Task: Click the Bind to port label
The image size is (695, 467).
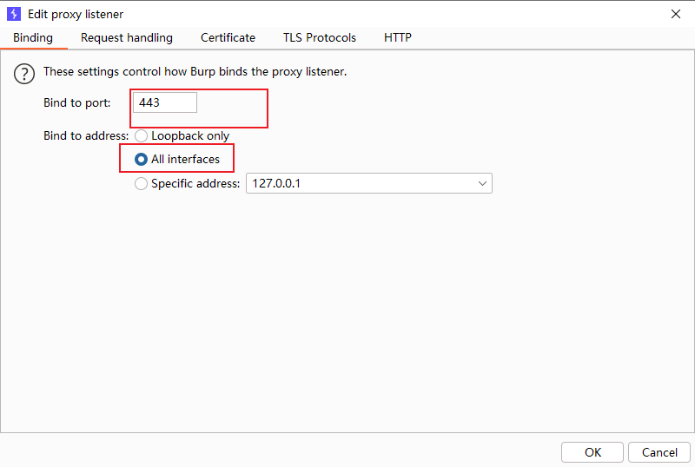Action: point(77,103)
